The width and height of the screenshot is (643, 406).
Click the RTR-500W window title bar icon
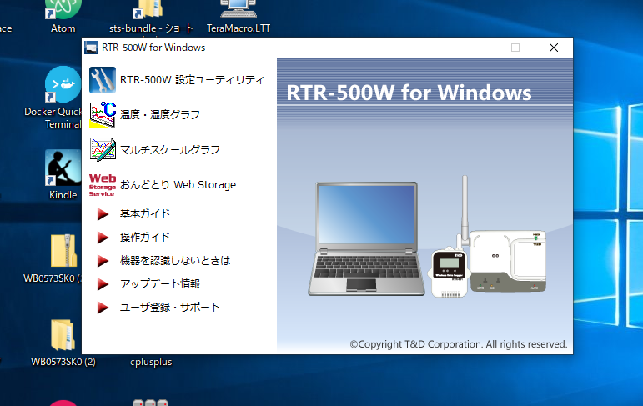coord(91,48)
